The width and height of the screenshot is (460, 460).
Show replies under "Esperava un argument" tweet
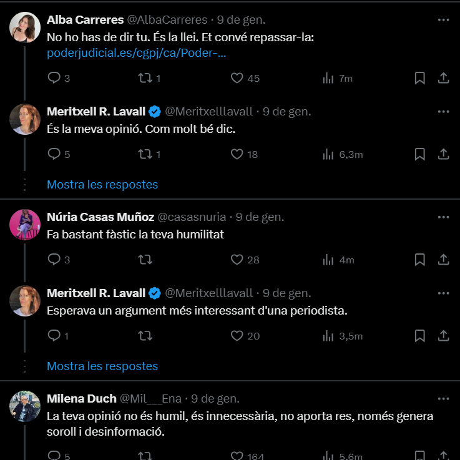(x=102, y=366)
